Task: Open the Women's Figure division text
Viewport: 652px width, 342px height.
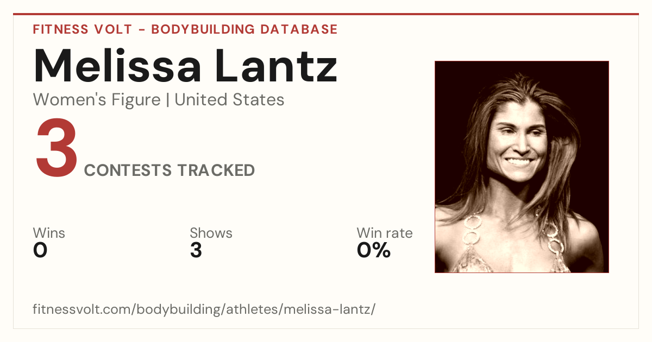Action: 97,100
